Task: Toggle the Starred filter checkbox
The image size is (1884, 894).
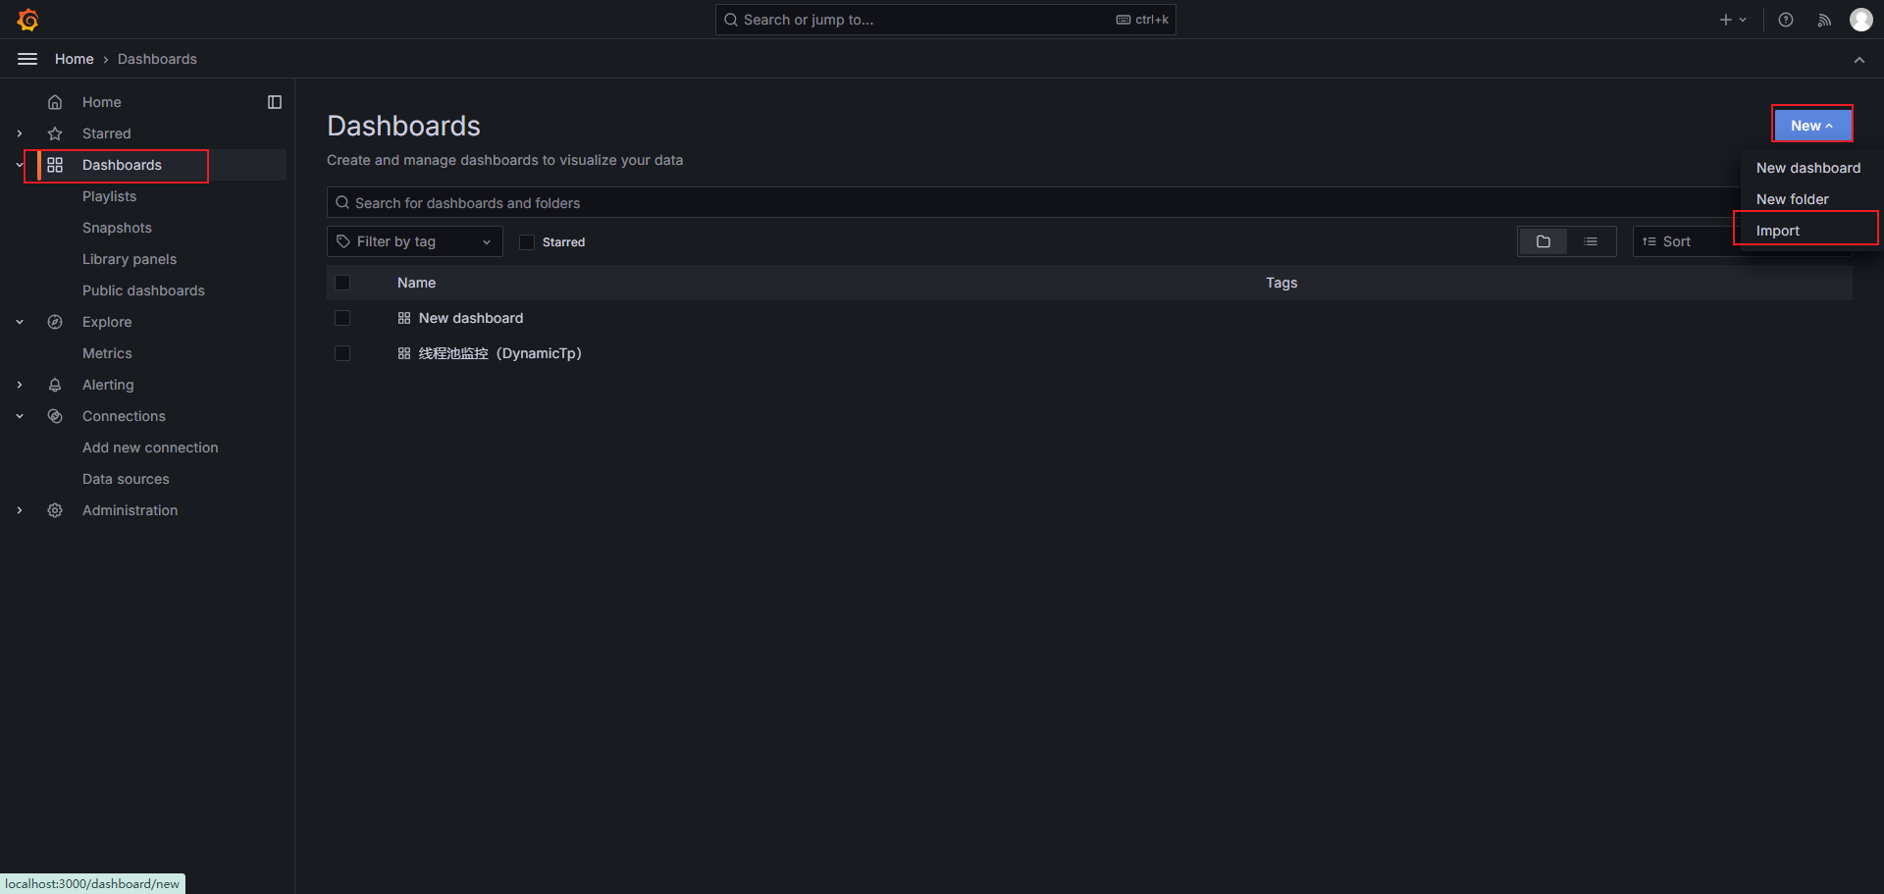Action: click(527, 242)
